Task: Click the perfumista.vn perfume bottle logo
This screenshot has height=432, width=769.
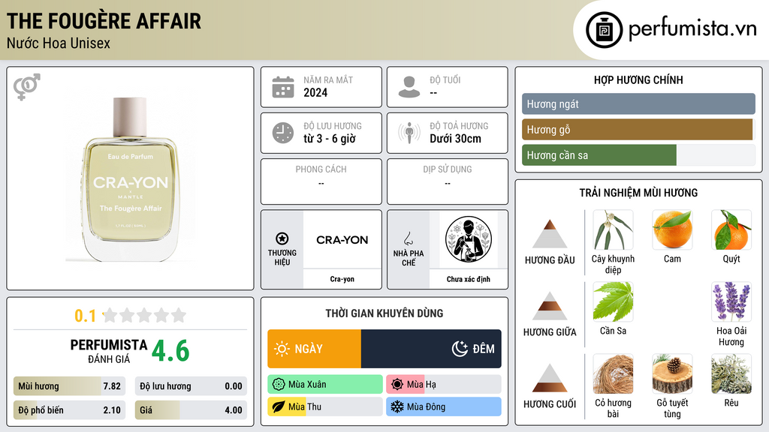Action: 605,30
